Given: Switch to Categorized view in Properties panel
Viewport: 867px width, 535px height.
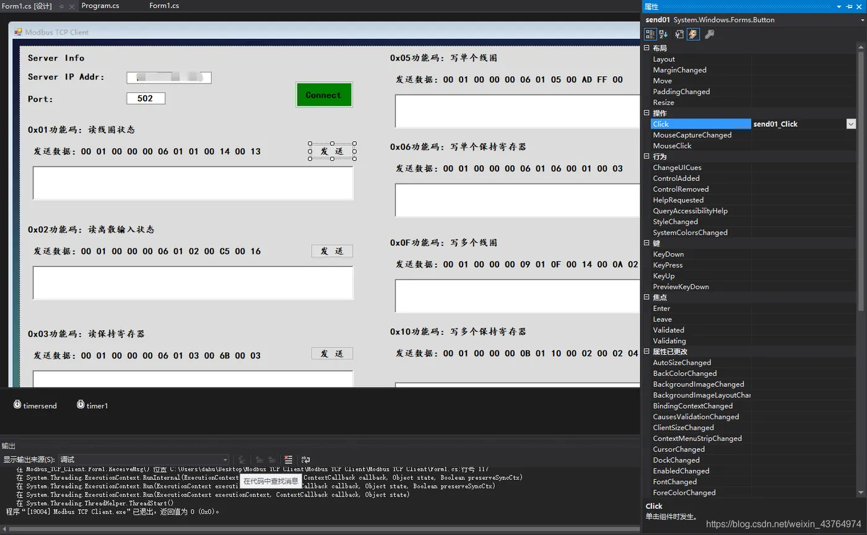Looking at the screenshot, I should [x=650, y=35].
